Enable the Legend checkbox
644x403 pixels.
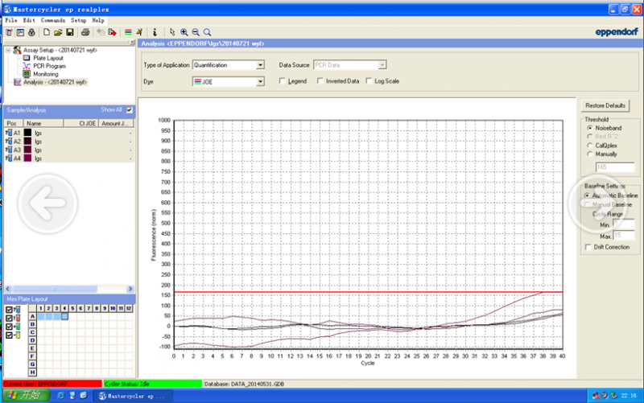[283, 81]
